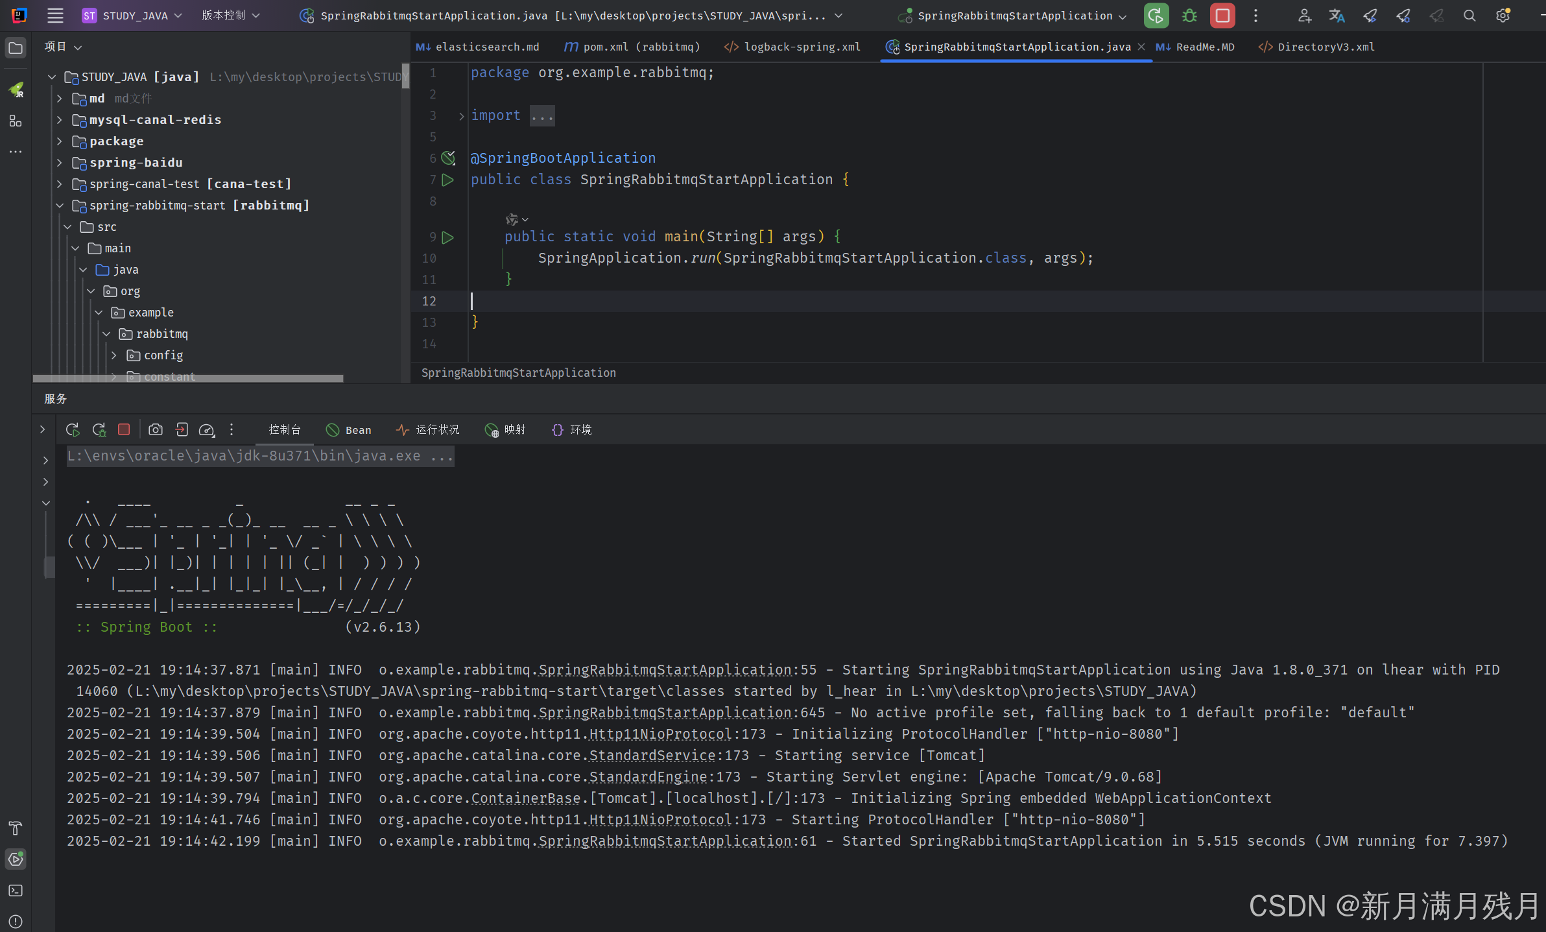
Task: Open Problems tool window icon
Action: point(16,921)
